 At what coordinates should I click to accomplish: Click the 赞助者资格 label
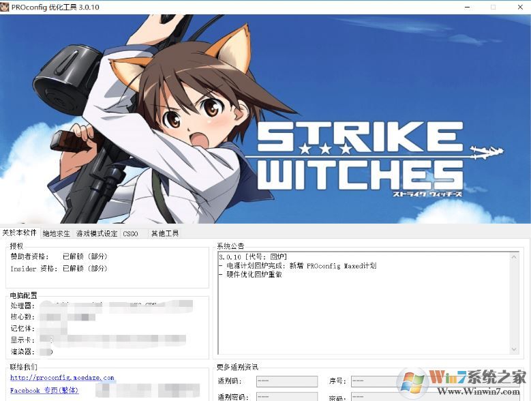(x=29, y=256)
